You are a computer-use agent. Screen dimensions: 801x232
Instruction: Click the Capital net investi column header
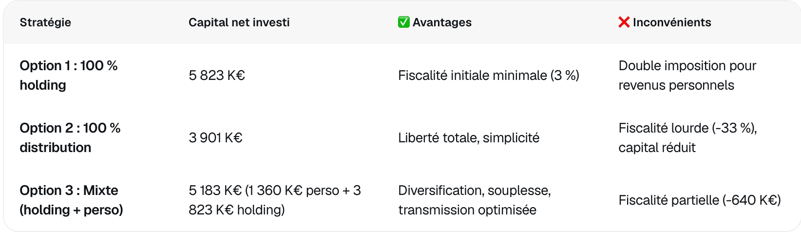pos(239,22)
